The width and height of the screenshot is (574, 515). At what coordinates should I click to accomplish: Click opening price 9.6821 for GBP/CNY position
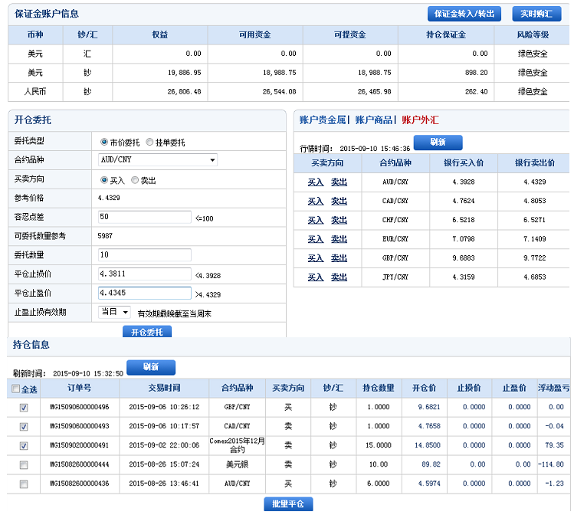[x=429, y=407]
